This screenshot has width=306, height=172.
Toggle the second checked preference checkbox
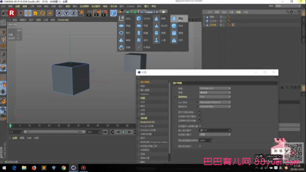pos(200,116)
